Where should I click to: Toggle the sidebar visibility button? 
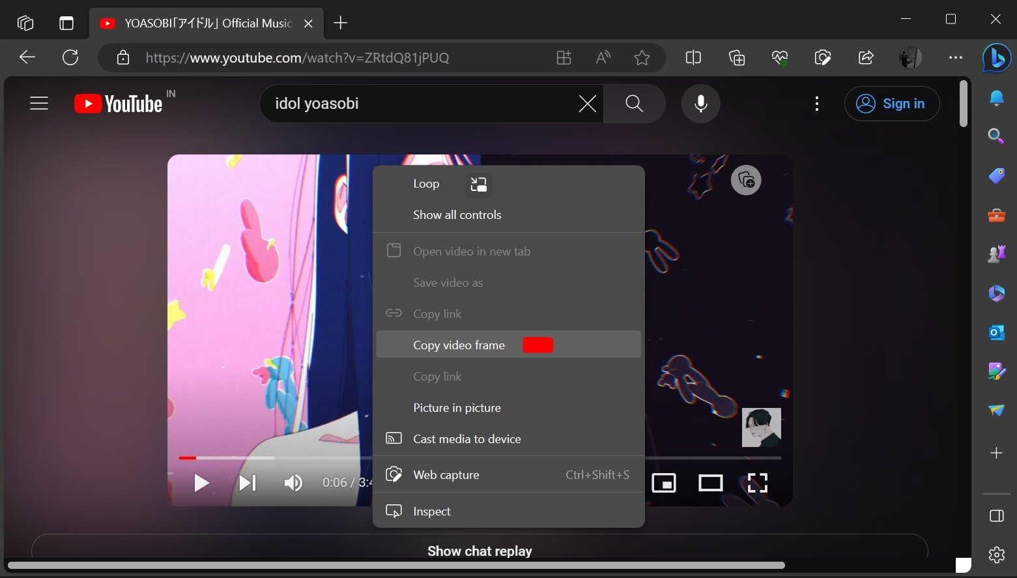[996, 516]
